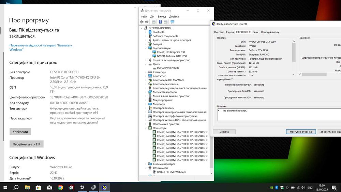Expand Bluetooth node in device tree
The image size is (341, 192).
[x=146, y=32]
